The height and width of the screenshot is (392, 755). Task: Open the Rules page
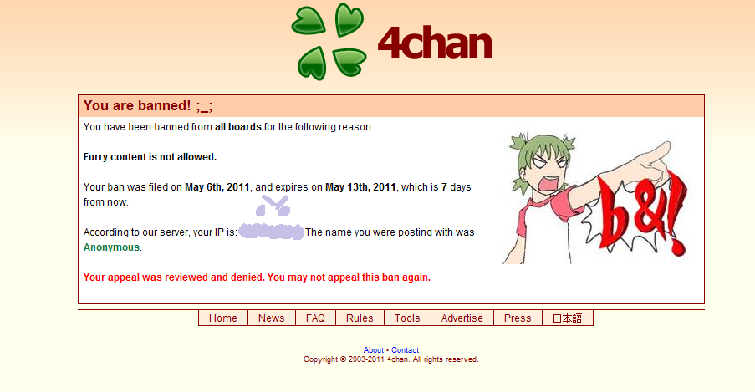pyautogui.click(x=360, y=318)
